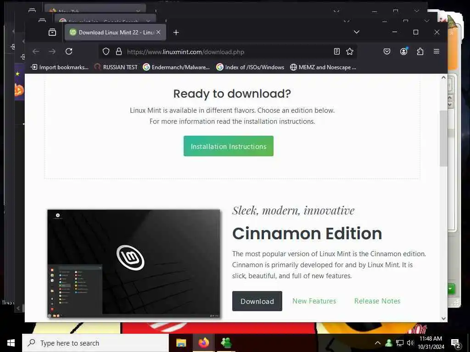Click the linuxmint.com URL address field
Image resolution: width=470 pixels, height=352 pixels.
tap(228, 52)
